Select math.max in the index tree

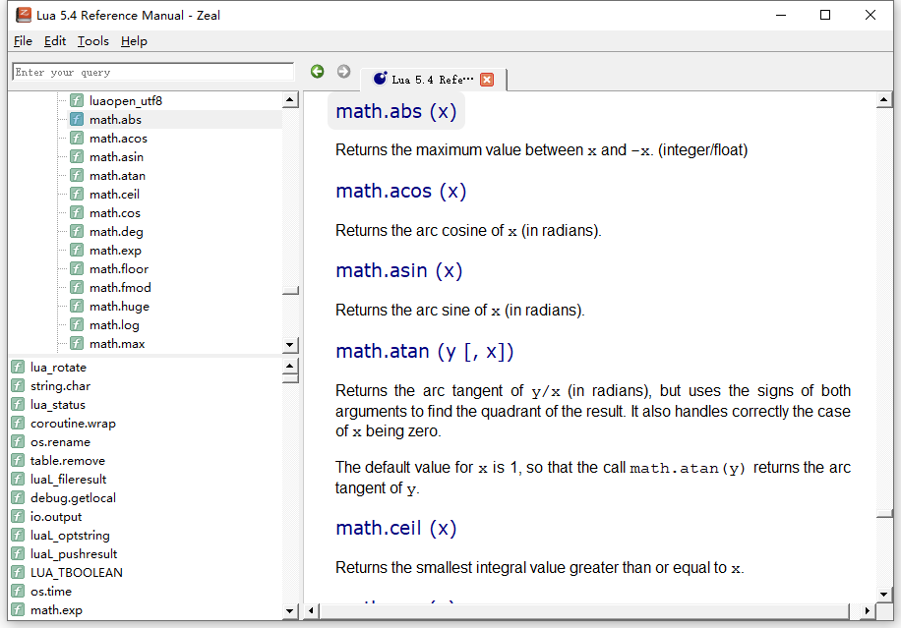click(117, 344)
